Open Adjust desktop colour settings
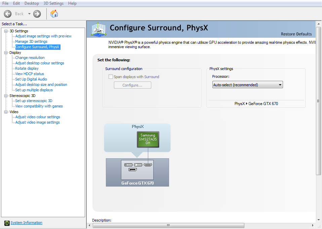This screenshot has height=229, width=322. pos(40,63)
